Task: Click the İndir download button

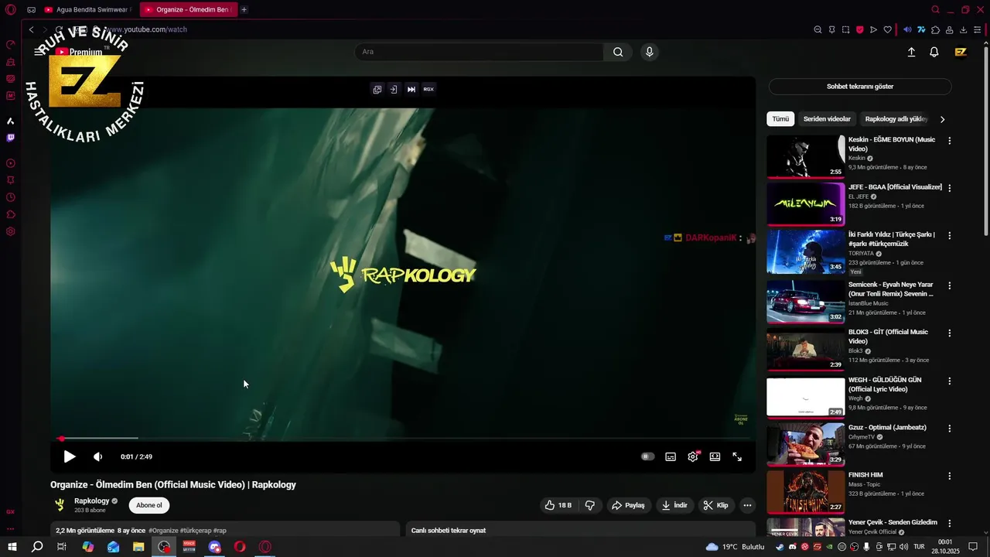Action: click(x=674, y=505)
